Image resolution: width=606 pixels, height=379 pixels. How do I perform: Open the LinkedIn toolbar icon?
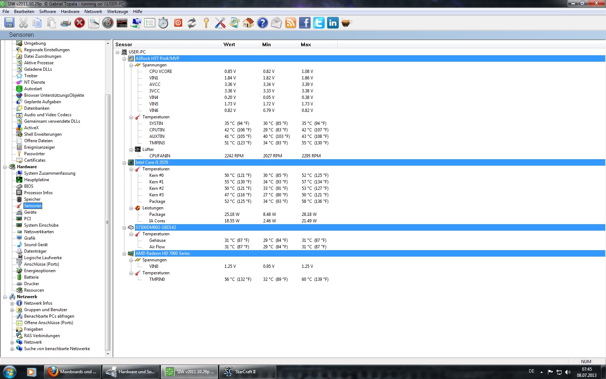333,23
